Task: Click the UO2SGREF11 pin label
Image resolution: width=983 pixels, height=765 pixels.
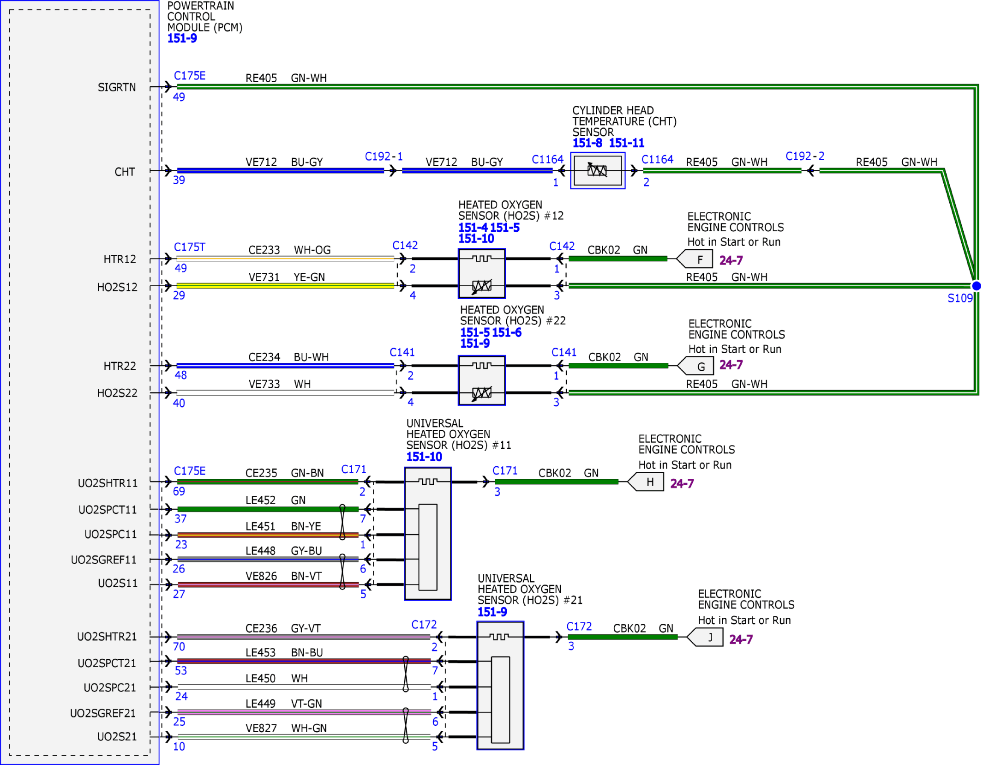Action: coord(104,560)
